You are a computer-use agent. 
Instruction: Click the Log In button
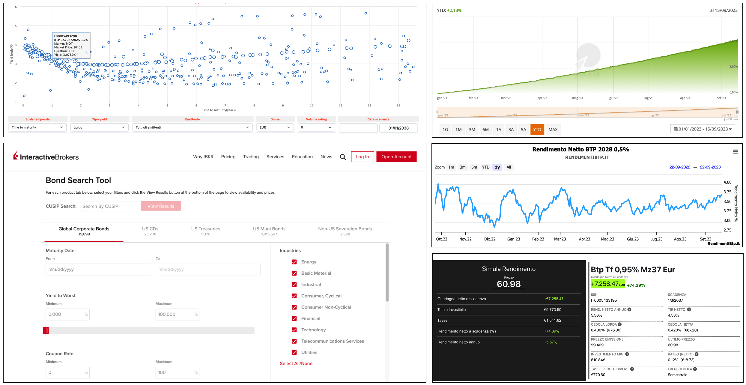click(363, 157)
